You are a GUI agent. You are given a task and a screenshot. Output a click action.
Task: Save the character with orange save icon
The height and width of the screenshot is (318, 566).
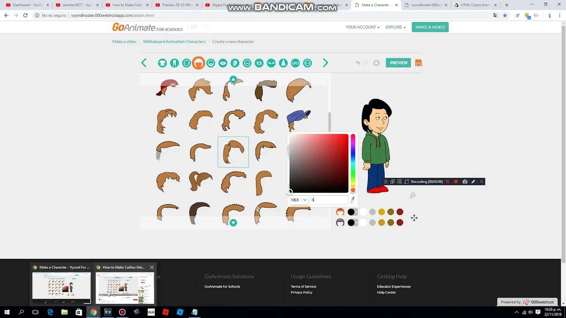pos(418,63)
